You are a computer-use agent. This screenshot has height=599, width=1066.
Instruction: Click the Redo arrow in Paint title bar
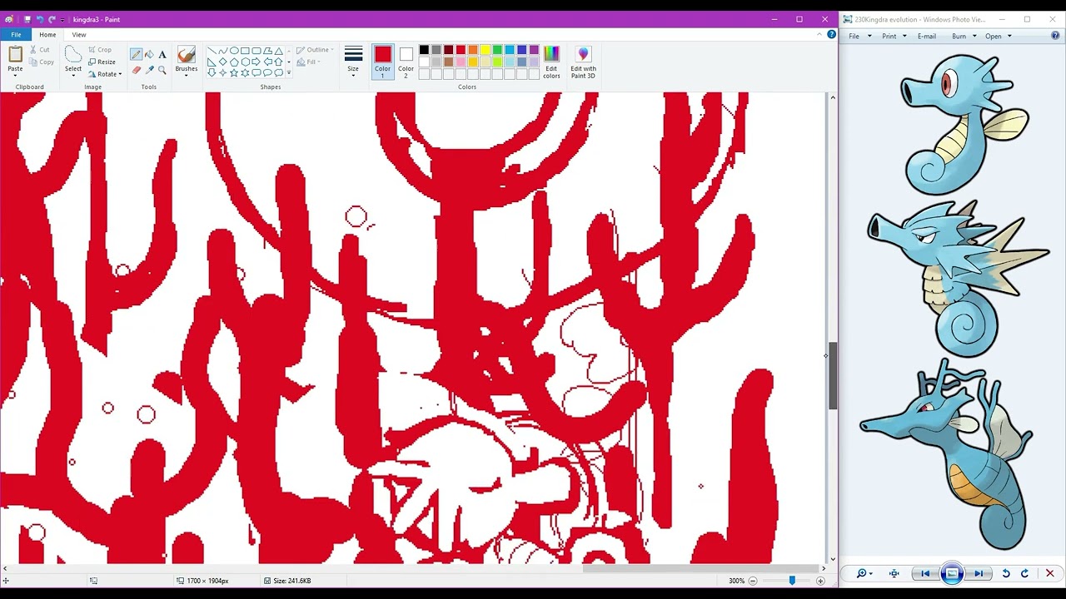pos(52,19)
